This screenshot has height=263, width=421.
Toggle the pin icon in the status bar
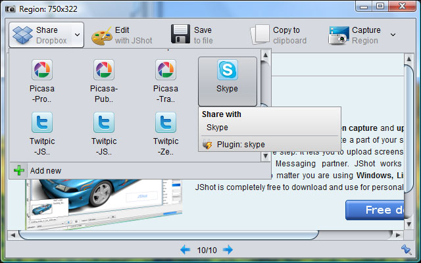(406, 249)
